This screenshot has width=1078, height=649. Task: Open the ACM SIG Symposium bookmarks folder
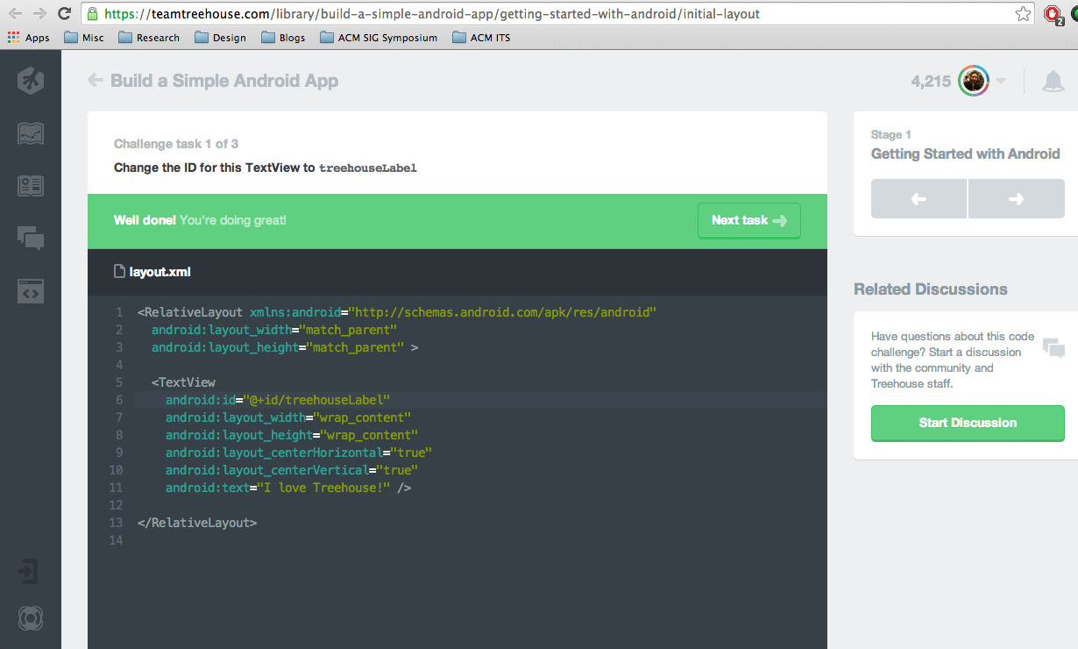(x=379, y=38)
